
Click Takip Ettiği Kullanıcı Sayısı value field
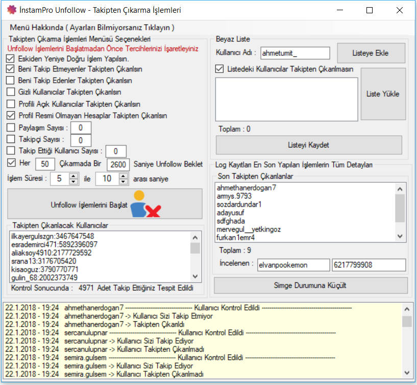(116, 151)
